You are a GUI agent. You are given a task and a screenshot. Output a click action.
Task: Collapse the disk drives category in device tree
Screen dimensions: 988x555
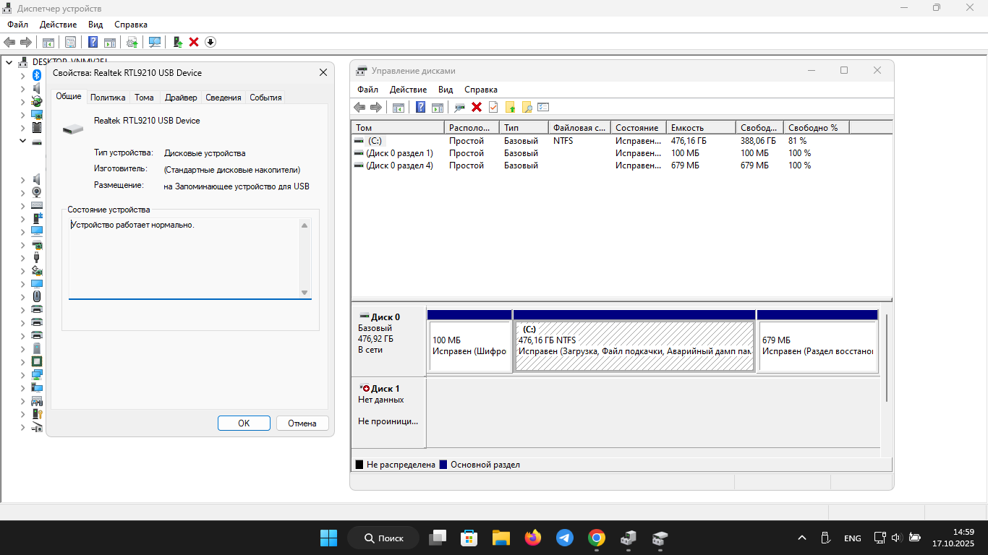[22, 142]
